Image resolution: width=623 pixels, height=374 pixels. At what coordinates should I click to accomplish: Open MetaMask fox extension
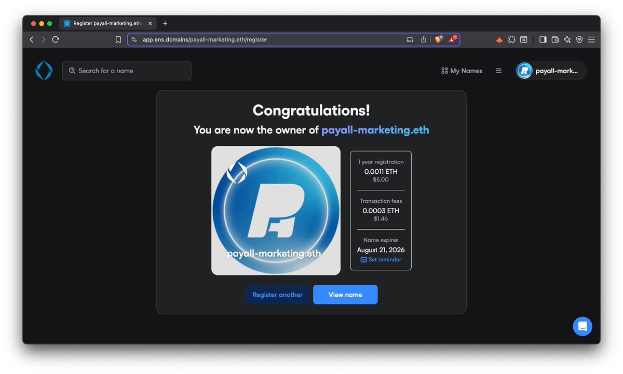499,39
